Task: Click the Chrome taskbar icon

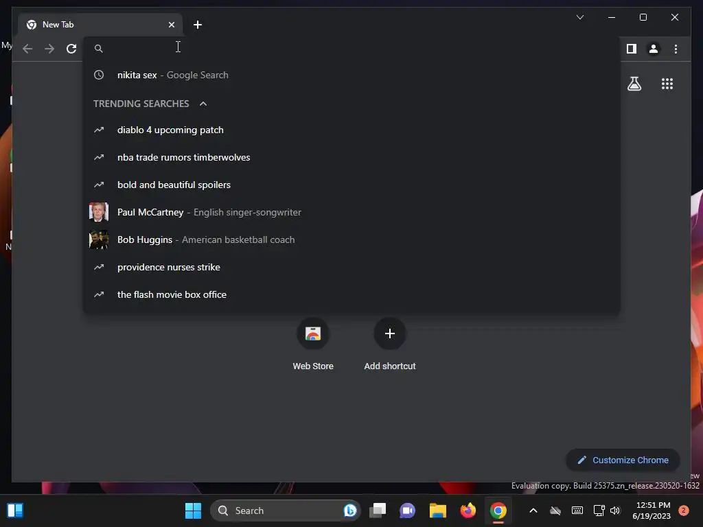Action: 498,511
